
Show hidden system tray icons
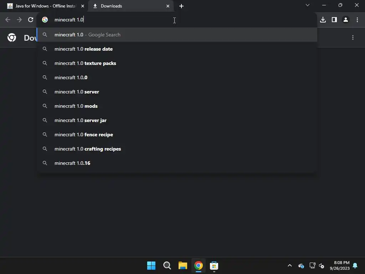(x=290, y=265)
